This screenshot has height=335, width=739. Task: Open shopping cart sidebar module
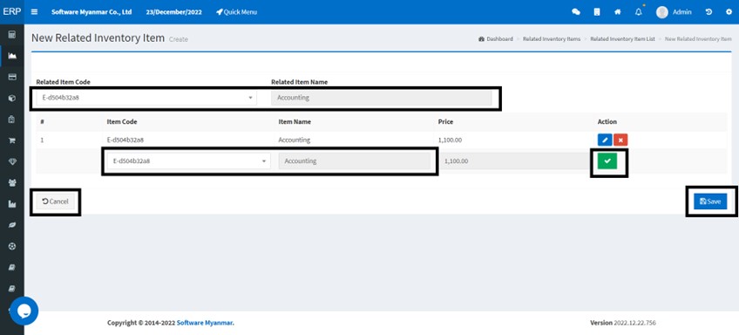point(12,140)
